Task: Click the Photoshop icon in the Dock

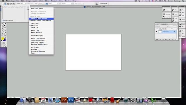Action: (71, 100)
